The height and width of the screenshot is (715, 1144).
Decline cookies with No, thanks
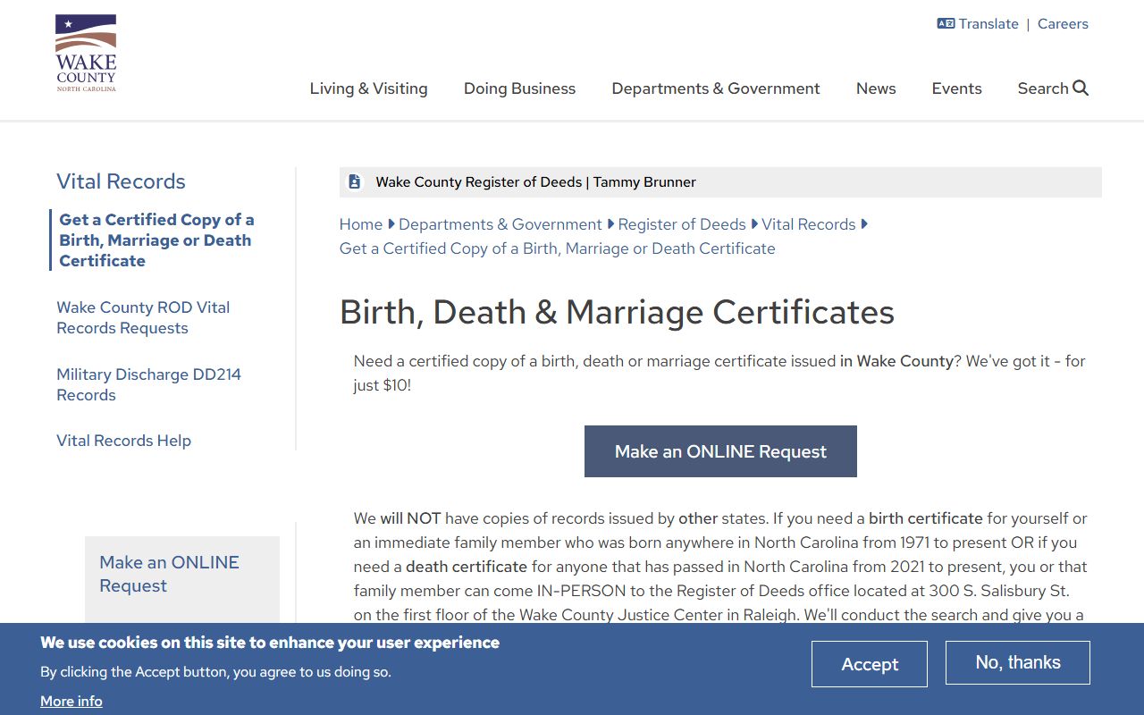(1018, 662)
